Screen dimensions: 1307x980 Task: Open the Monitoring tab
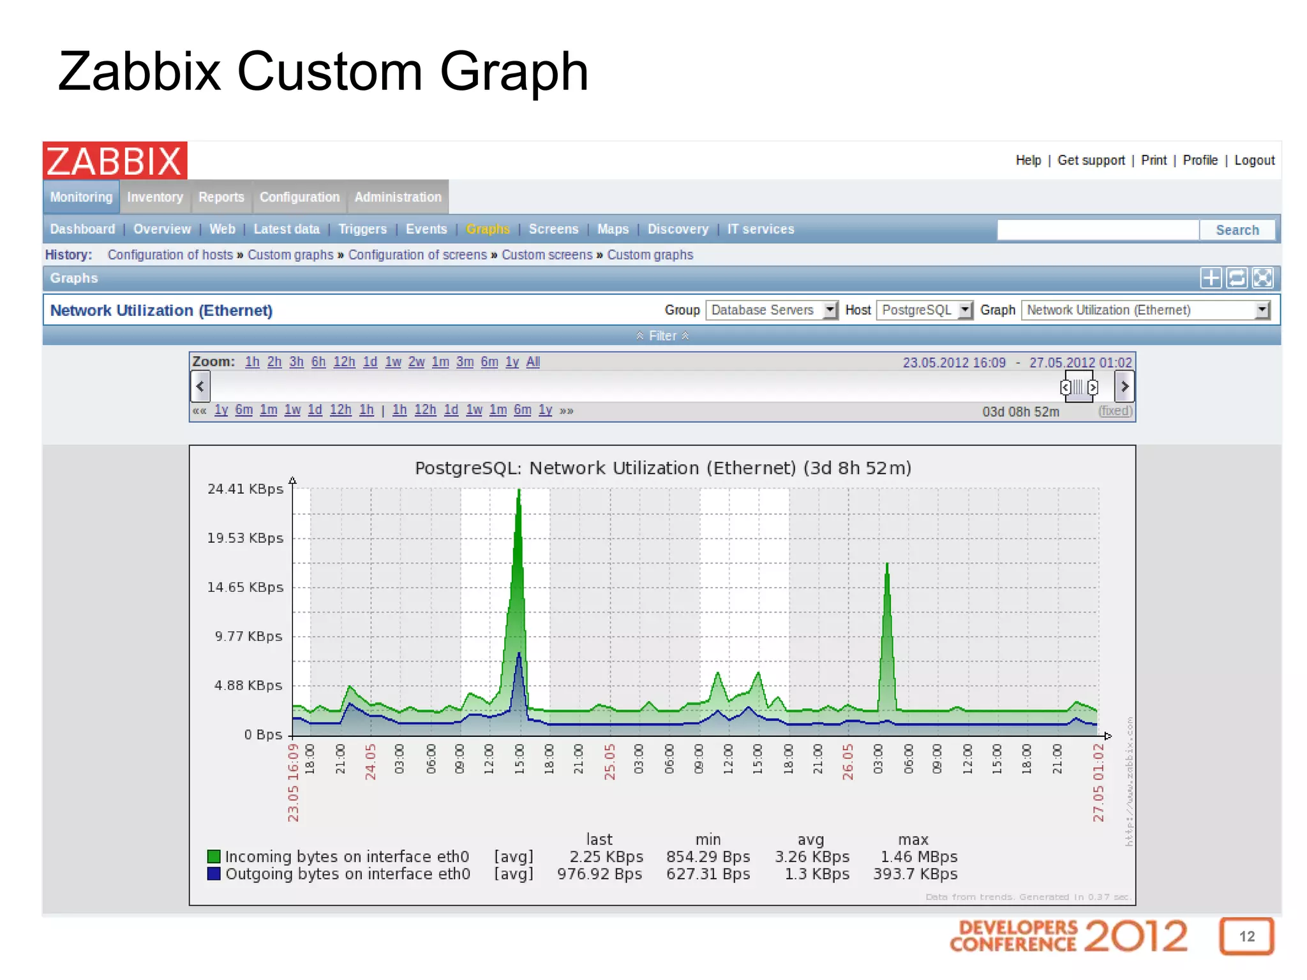pyautogui.click(x=81, y=197)
